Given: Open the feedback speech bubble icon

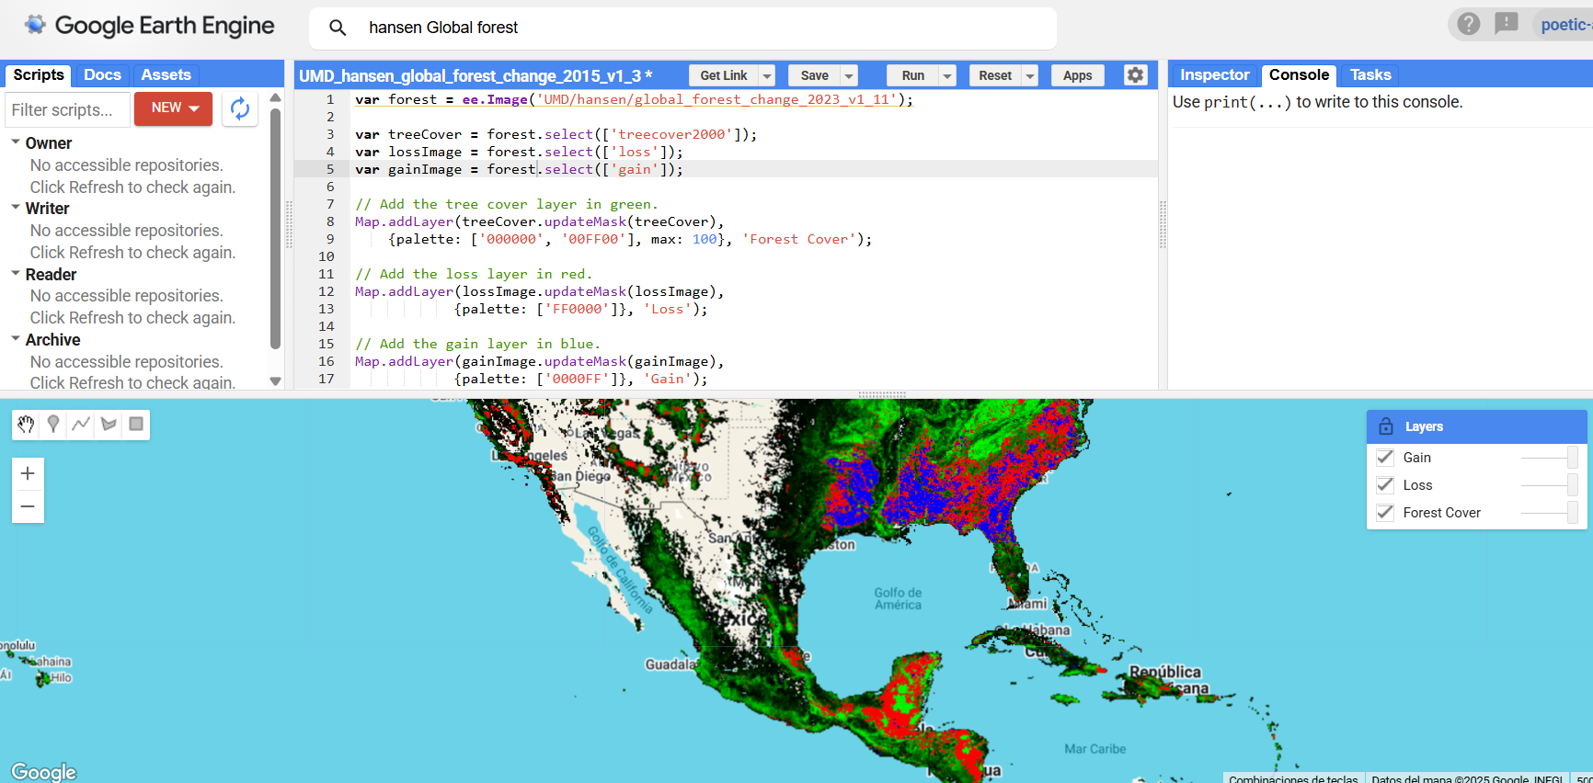Looking at the screenshot, I should click(x=1507, y=24).
